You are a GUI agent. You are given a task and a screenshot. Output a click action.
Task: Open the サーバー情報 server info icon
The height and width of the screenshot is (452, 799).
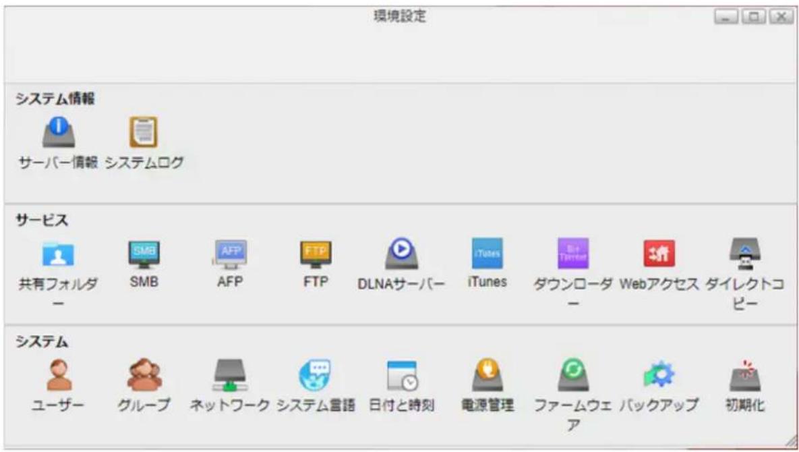click(59, 132)
